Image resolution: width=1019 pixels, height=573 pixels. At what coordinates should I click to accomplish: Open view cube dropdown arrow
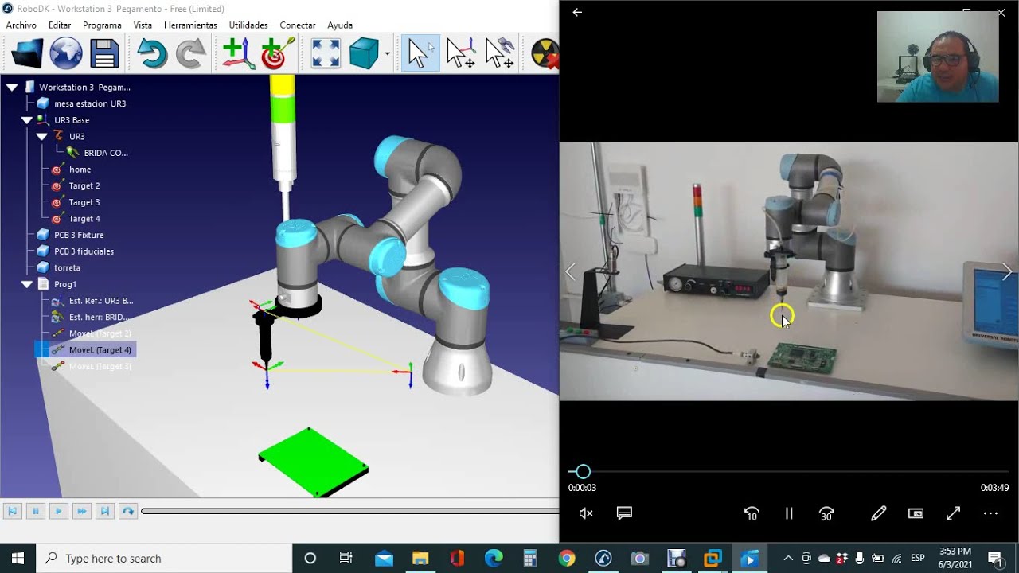pyautogui.click(x=387, y=54)
